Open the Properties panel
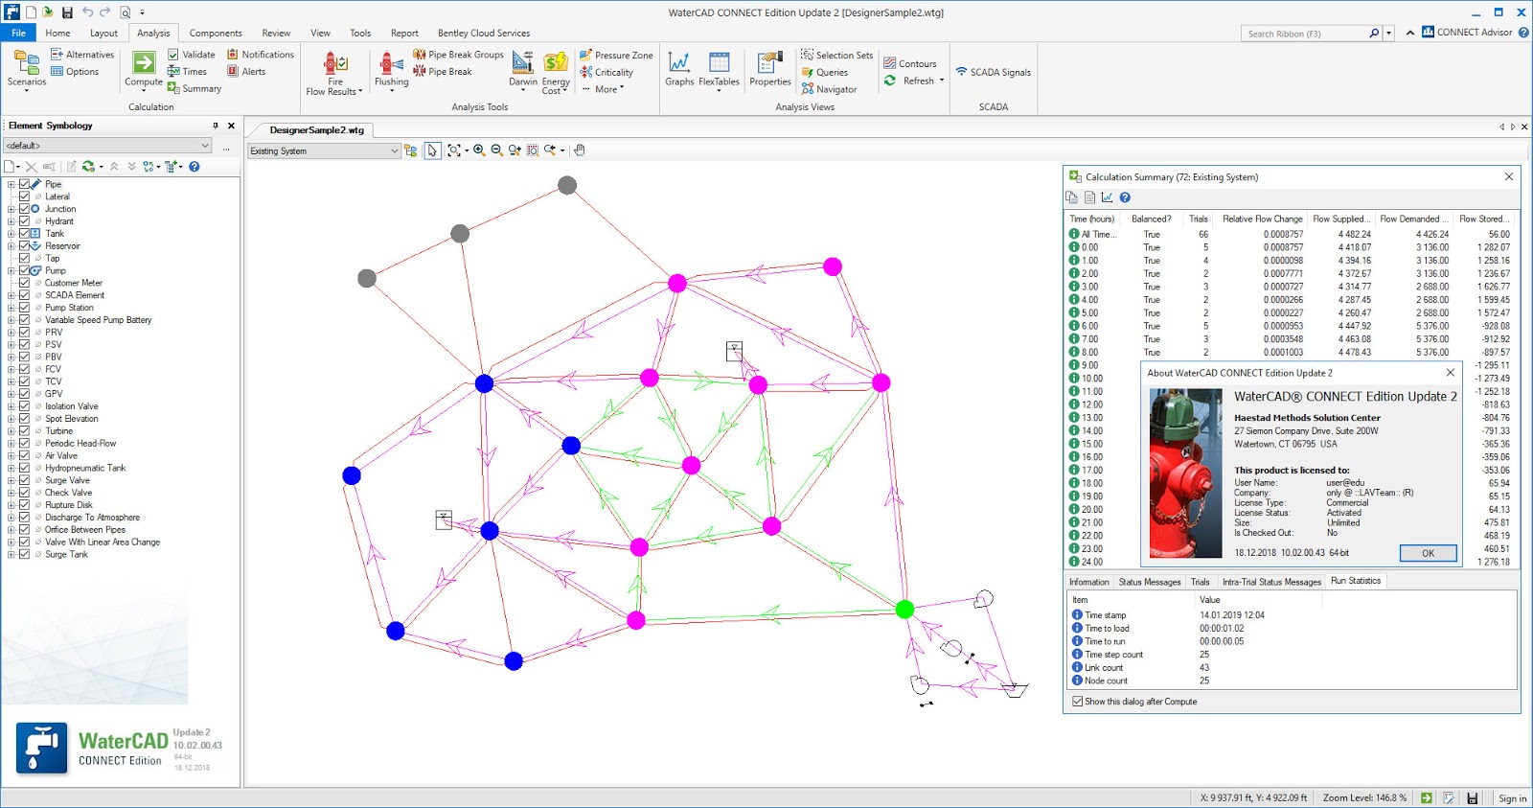Image resolution: width=1533 pixels, height=808 pixels. tap(770, 69)
